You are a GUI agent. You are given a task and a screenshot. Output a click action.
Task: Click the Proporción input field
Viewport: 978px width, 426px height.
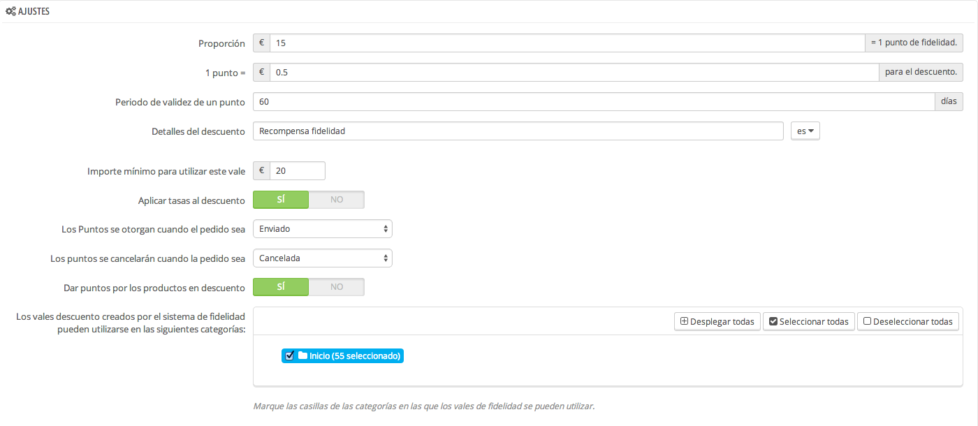point(566,43)
